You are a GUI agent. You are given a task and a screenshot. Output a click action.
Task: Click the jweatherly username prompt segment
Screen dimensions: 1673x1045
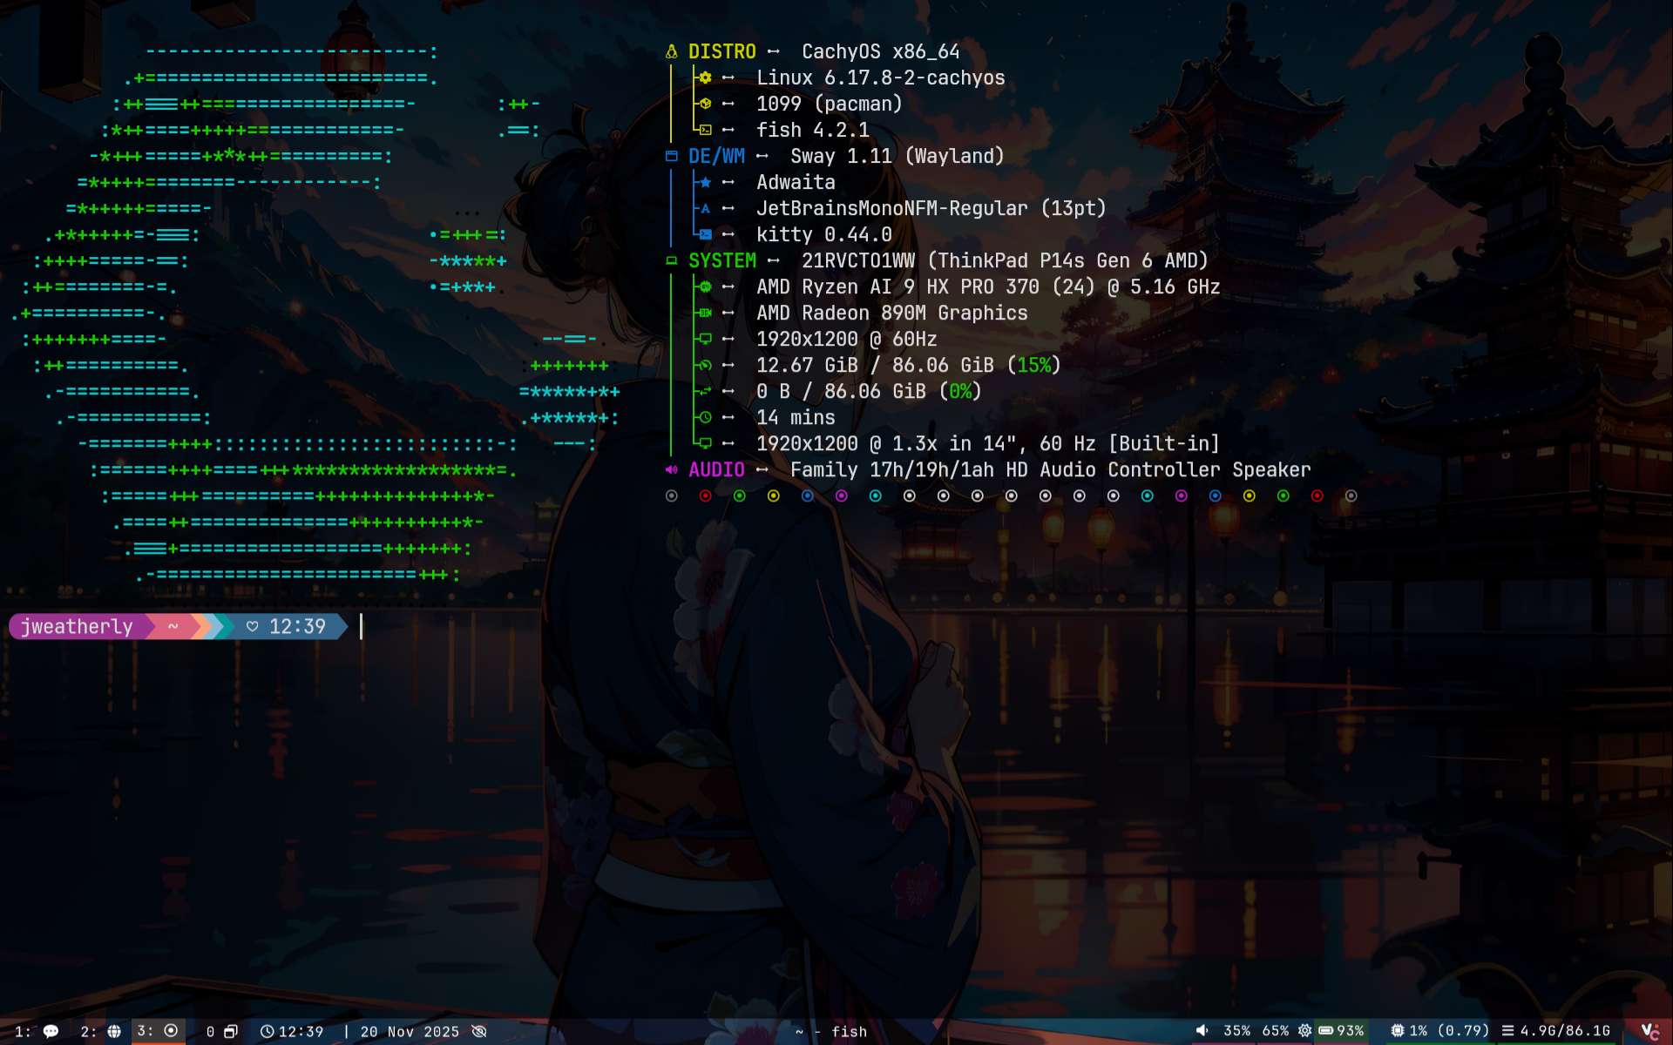click(x=77, y=626)
